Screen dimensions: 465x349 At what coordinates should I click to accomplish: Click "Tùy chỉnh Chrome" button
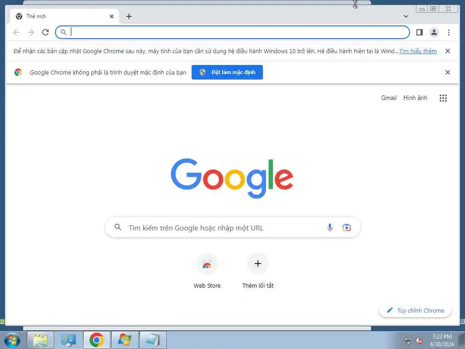(x=415, y=310)
